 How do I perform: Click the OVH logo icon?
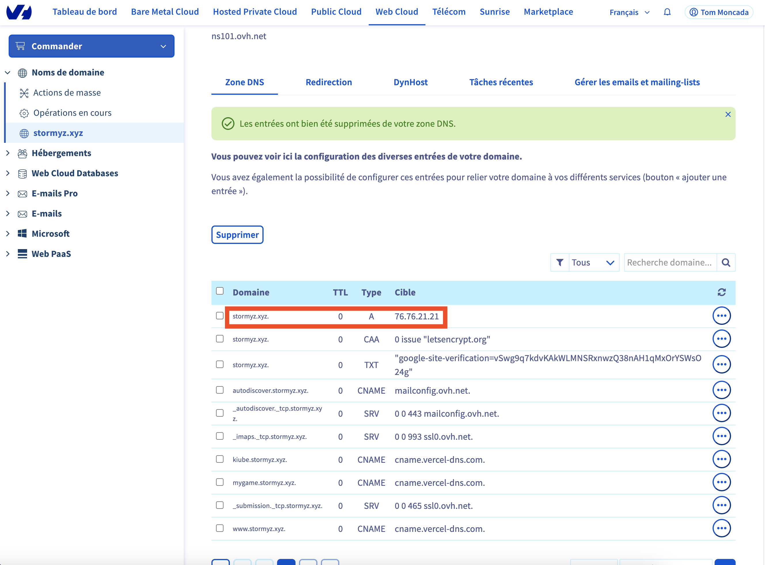pos(19,12)
